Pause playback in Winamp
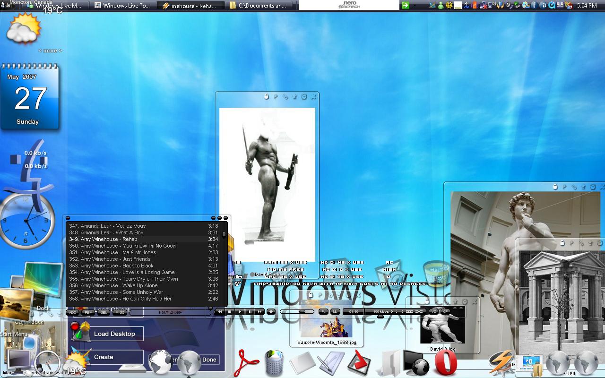This screenshot has width=605, height=378. [250, 312]
